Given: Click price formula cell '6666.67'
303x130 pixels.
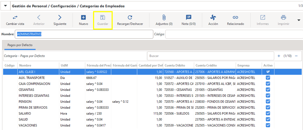Looking at the screenshot, I should coord(91,78).
